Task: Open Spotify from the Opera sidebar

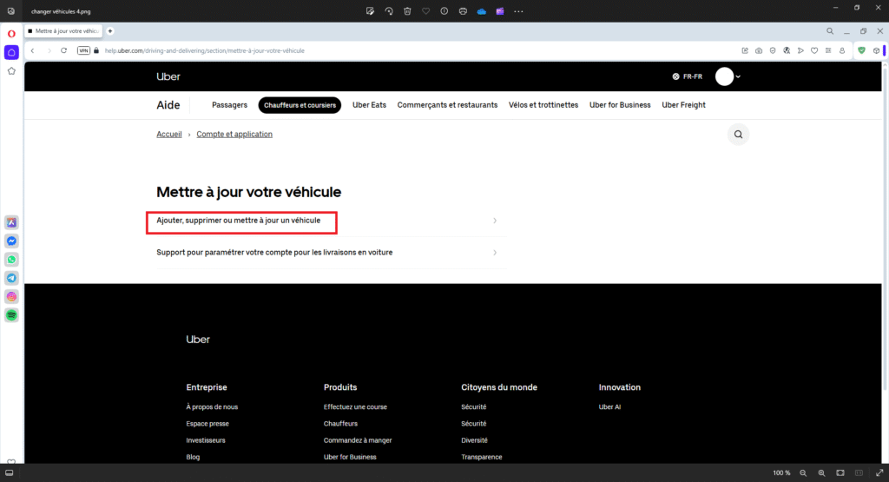Action: pos(11,315)
